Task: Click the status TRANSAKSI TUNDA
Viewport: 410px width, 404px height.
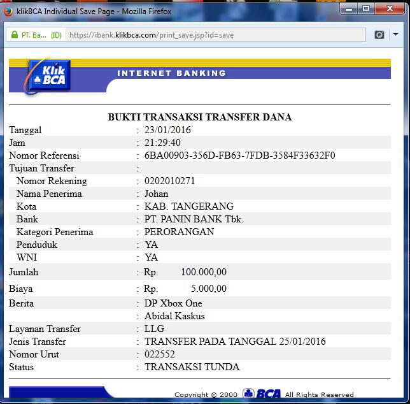Action: (x=192, y=367)
